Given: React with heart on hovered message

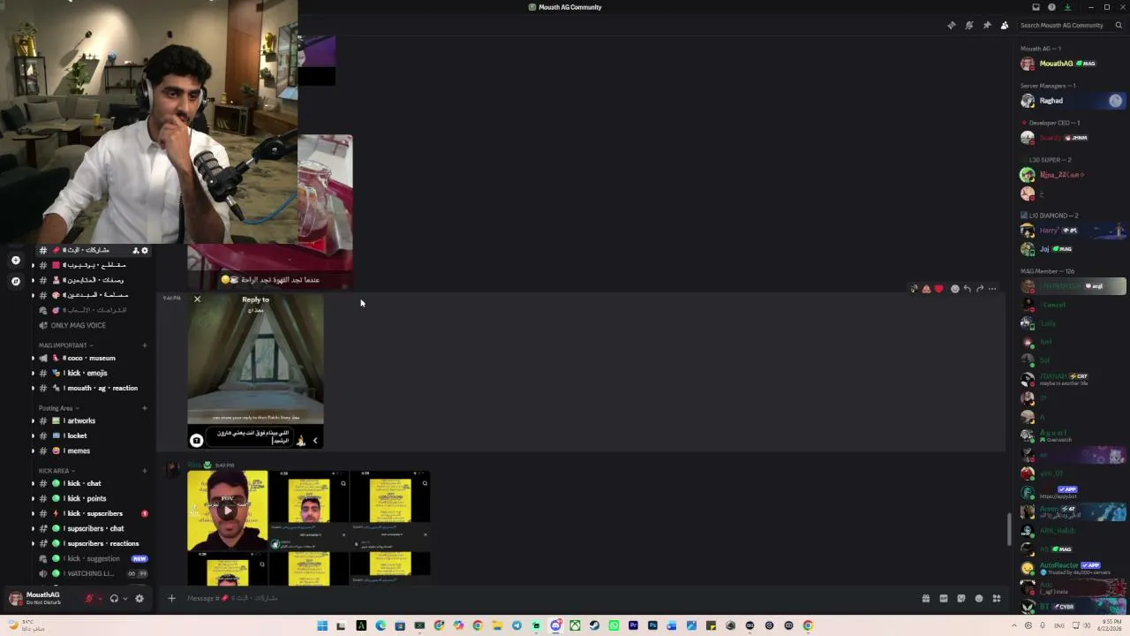Looking at the screenshot, I should [x=938, y=289].
